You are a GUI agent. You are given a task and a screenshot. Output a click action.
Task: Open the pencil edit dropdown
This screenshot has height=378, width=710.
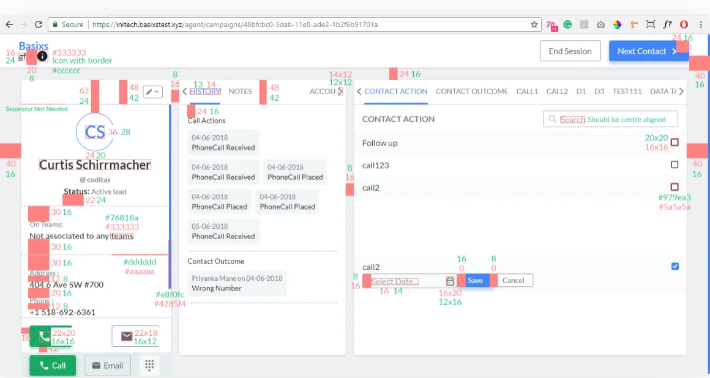point(152,92)
